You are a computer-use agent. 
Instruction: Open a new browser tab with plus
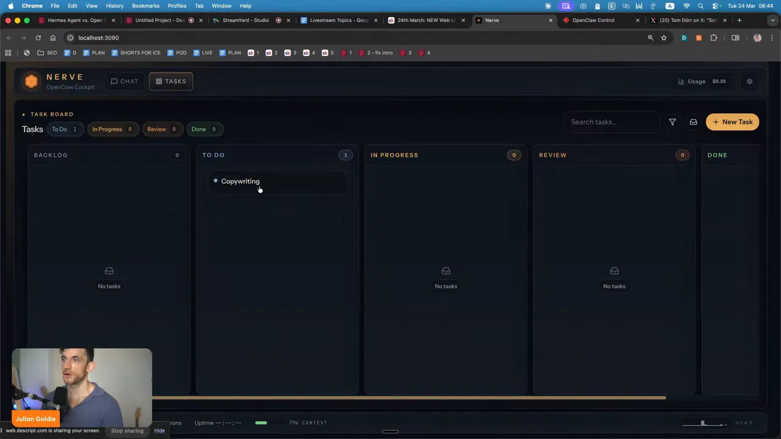click(x=739, y=20)
